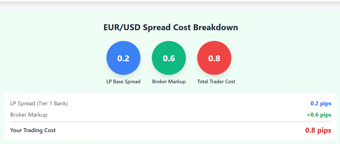The height and width of the screenshot is (144, 340).
Task: Click the number 0.6 inside the green circle
Action: pyautogui.click(x=169, y=58)
